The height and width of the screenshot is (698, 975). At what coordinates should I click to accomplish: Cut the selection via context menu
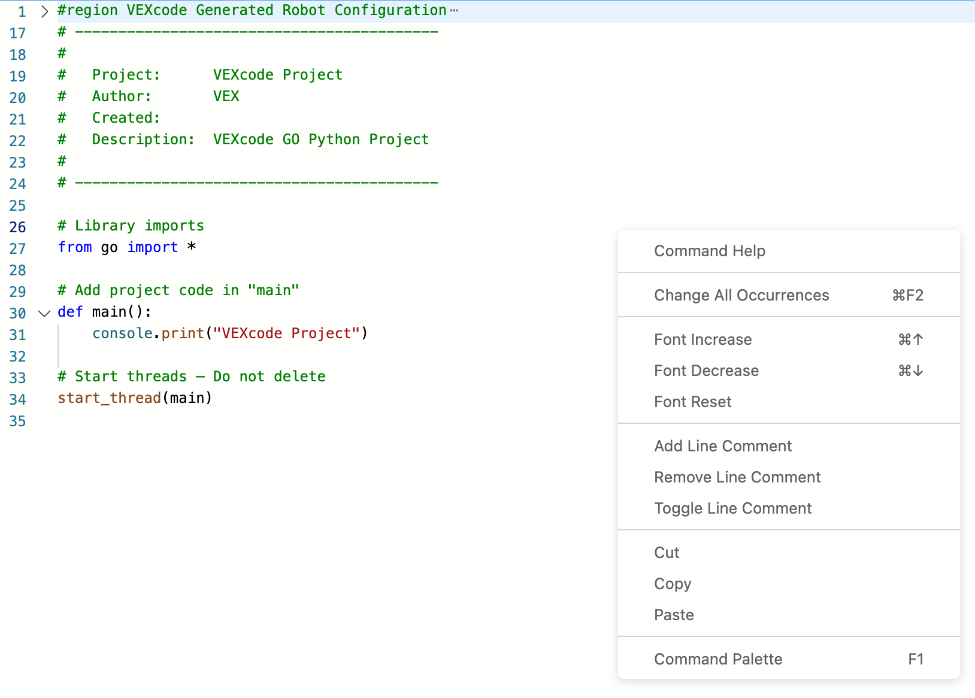coord(666,553)
